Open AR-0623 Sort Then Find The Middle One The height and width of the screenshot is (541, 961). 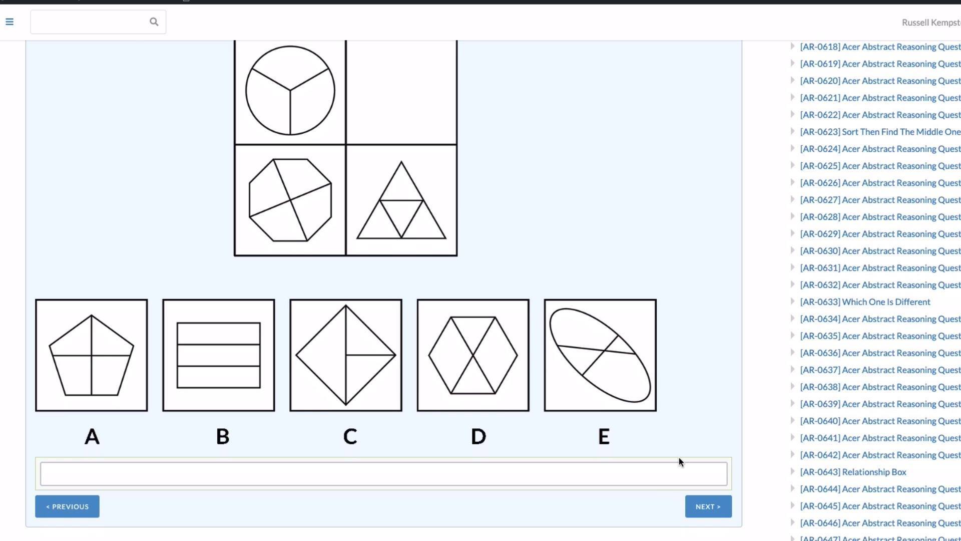pyautogui.click(x=880, y=132)
